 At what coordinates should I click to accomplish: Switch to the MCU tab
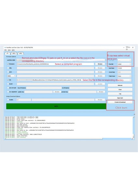point(14,53)
